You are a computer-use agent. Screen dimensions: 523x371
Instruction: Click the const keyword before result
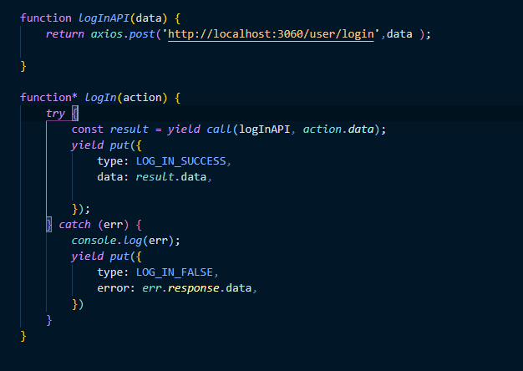pos(88,129)
